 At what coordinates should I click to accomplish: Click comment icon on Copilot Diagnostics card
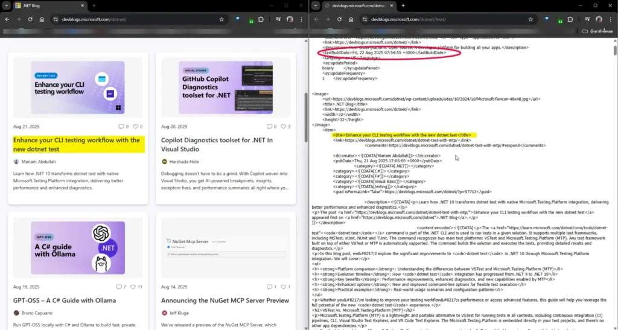(x=269, y=127)
